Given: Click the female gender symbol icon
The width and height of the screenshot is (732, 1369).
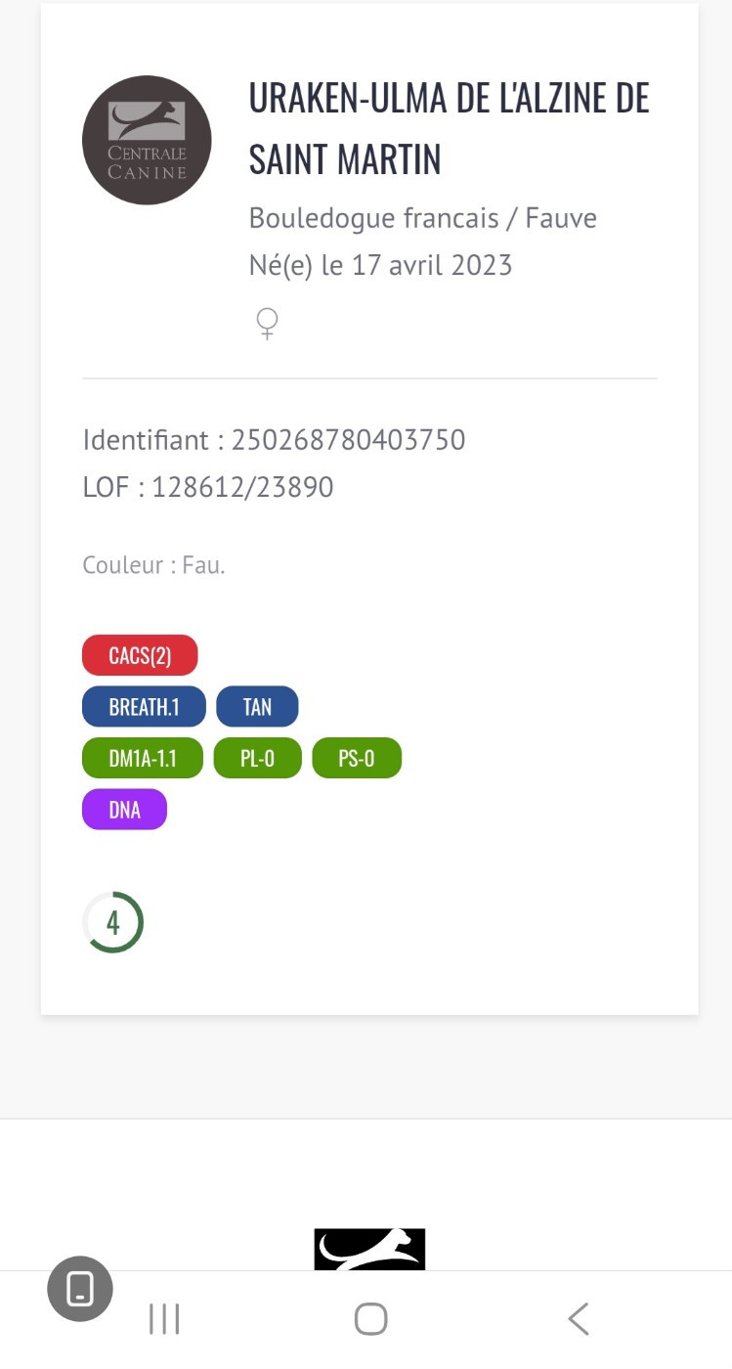Looking at the screenshot, I should tap(267, 323).
